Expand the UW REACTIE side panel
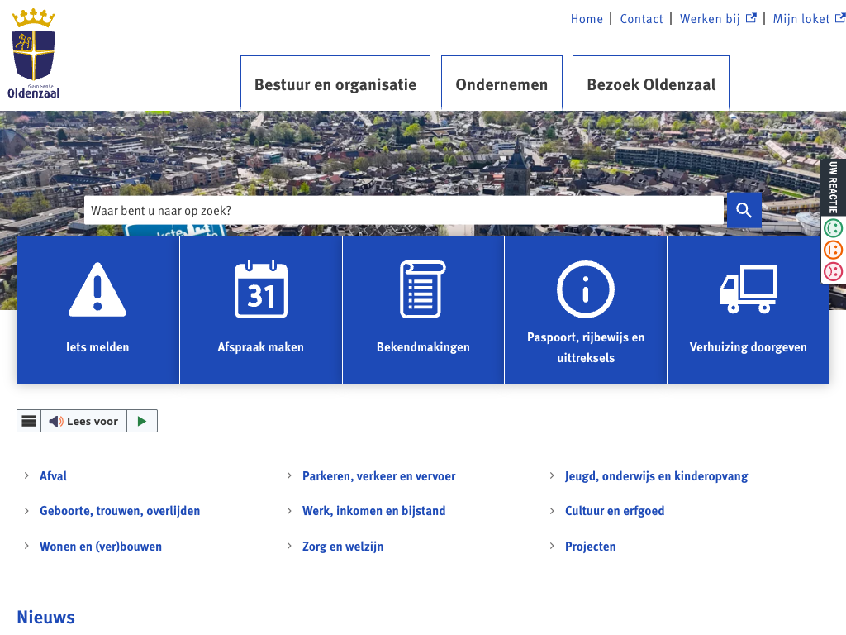The height and width of the screenshot is (635, 846). tap(834, 187)
